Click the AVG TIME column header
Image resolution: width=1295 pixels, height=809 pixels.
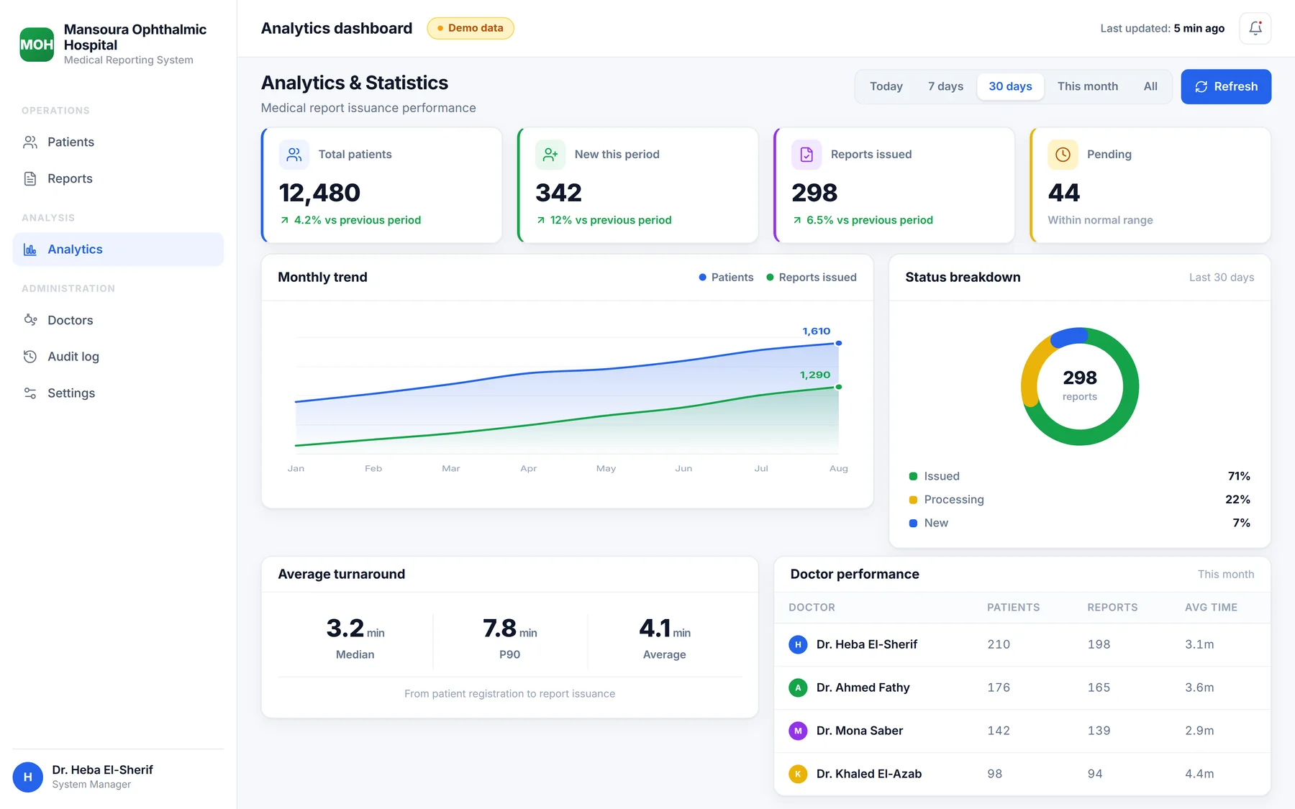tap(1211, 608)
